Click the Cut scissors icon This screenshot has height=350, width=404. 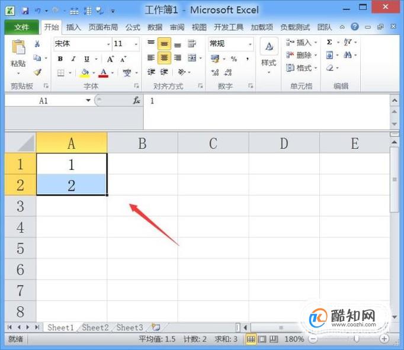tap(37, 44)
